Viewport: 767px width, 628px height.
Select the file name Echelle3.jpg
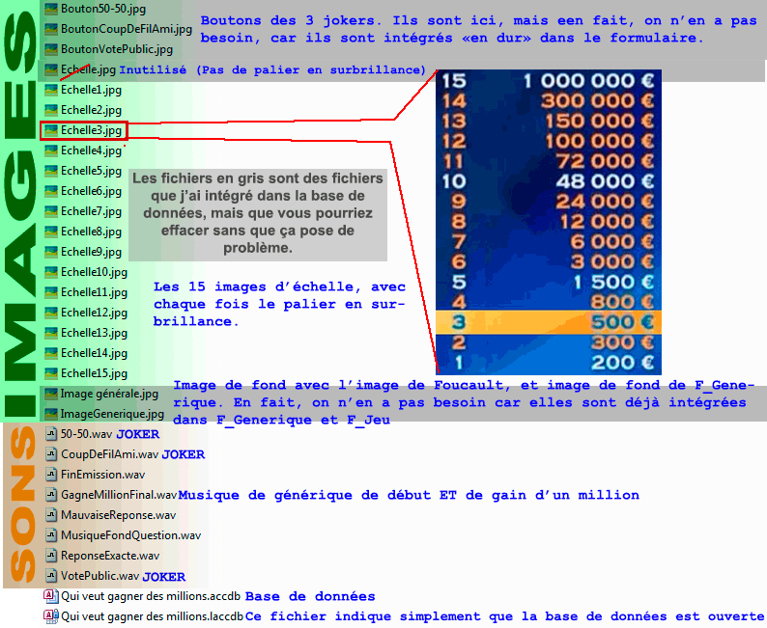(91, 130)
